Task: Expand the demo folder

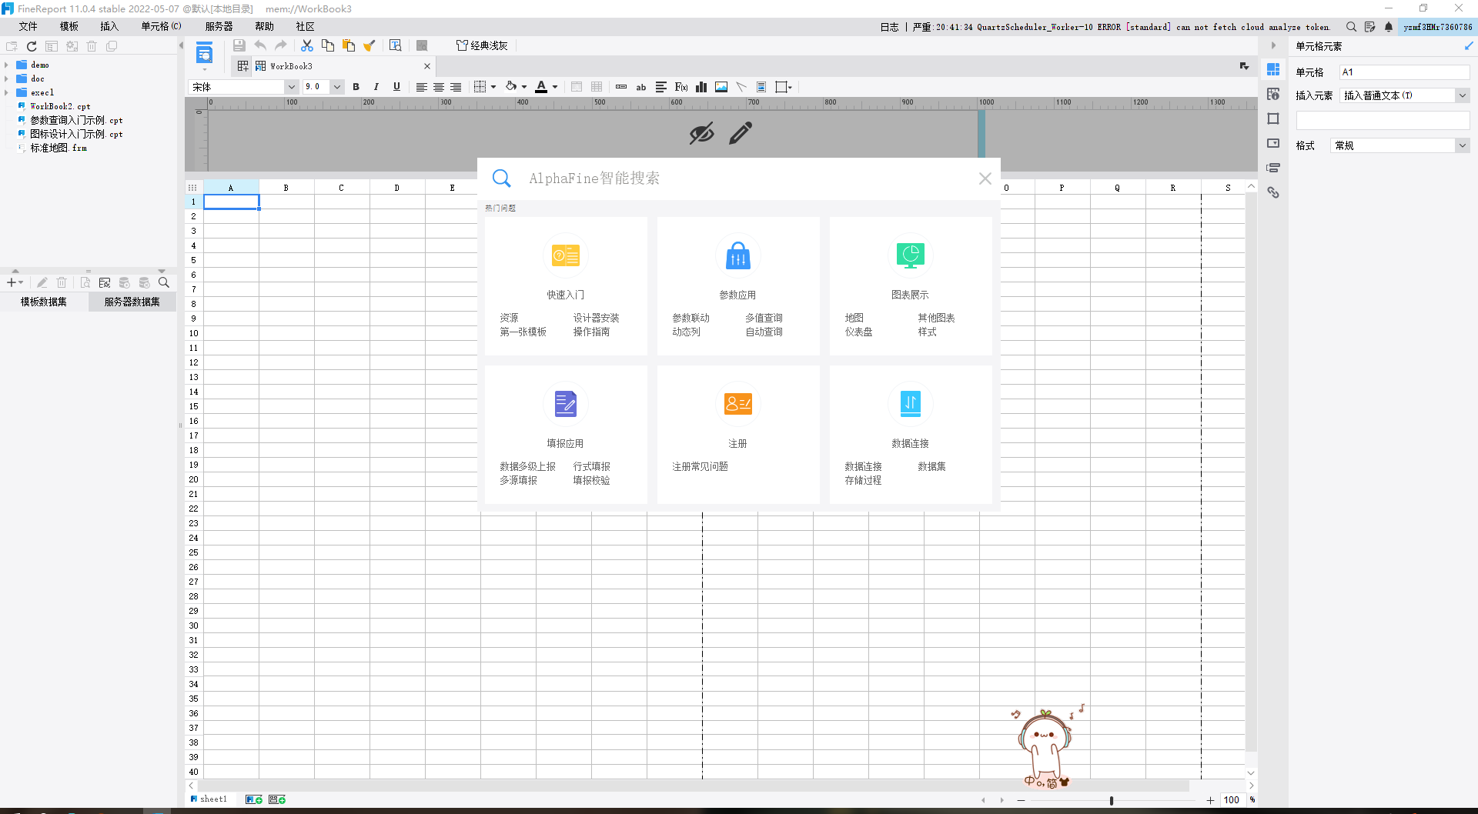Action: pos(6,65)
